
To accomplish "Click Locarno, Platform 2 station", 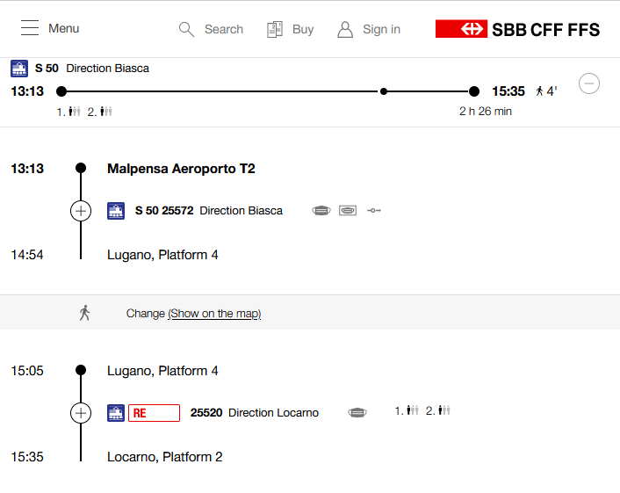I will coord(165,457).
